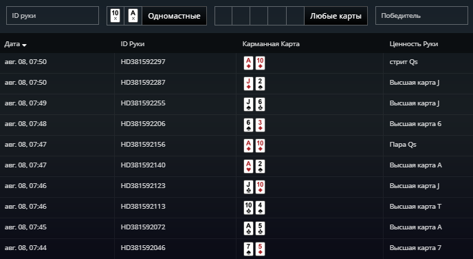Click Jack of clubs in HD381592123 row
The image size is (473, 259).
[249, 187]
